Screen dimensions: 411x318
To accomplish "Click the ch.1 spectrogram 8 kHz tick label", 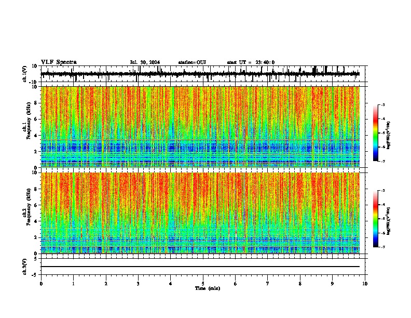I will (x=36, y=103).
